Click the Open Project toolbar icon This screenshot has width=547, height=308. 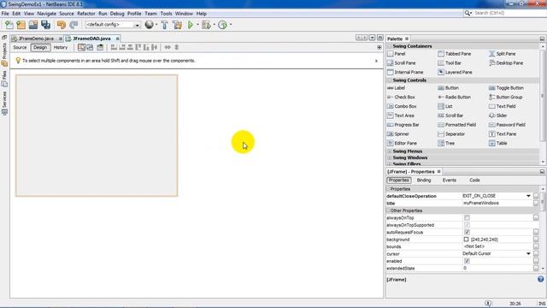click(33, 25)
